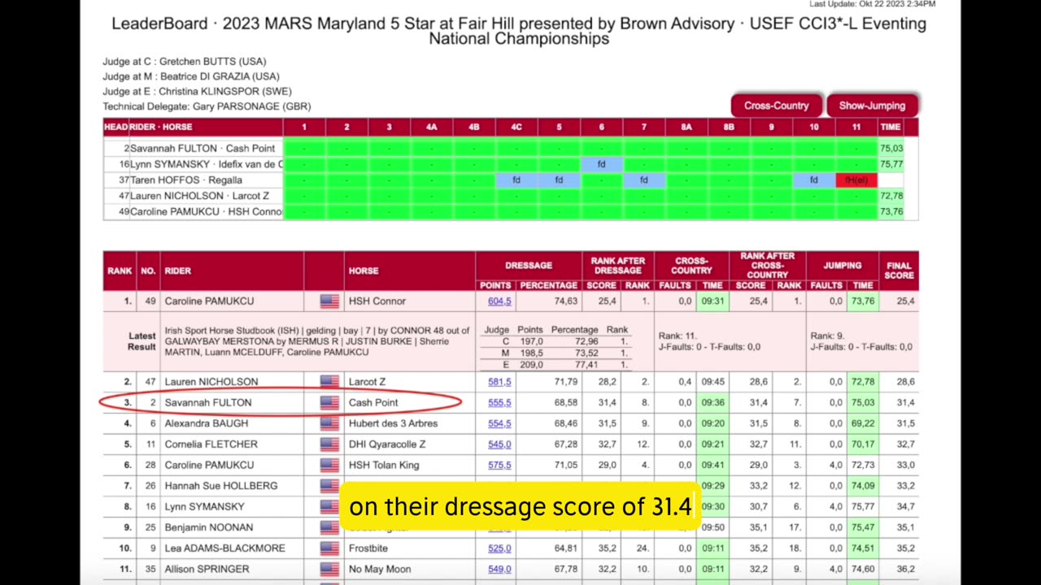Click cross-country time 09:20

(x=712, y=423)
